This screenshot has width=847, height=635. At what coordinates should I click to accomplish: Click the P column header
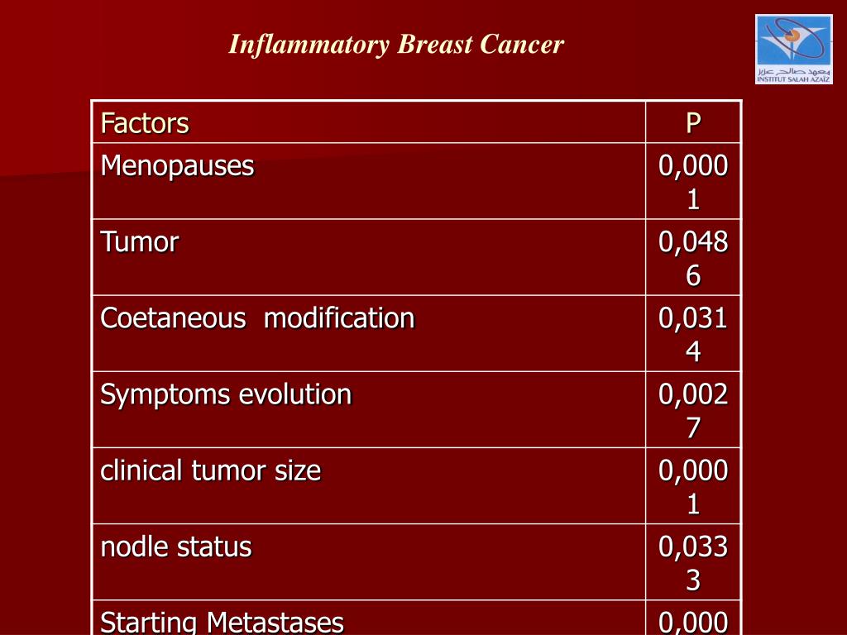[x=693, y=122]
